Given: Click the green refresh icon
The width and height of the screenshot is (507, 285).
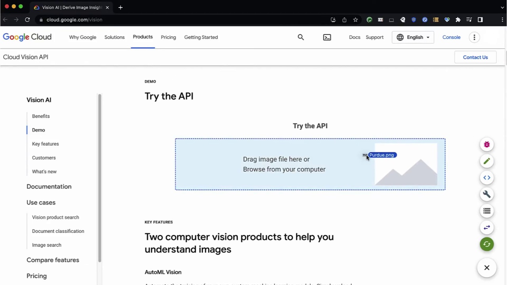Looking at the screenshot, I should point(487,244).
